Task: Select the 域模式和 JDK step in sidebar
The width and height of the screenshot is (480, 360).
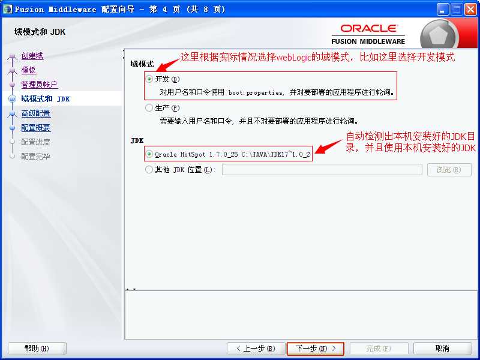Action: pyautogui.click(x=46, y=99)
